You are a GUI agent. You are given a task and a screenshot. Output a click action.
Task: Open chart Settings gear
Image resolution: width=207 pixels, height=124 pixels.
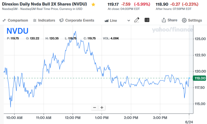[184, 20]
